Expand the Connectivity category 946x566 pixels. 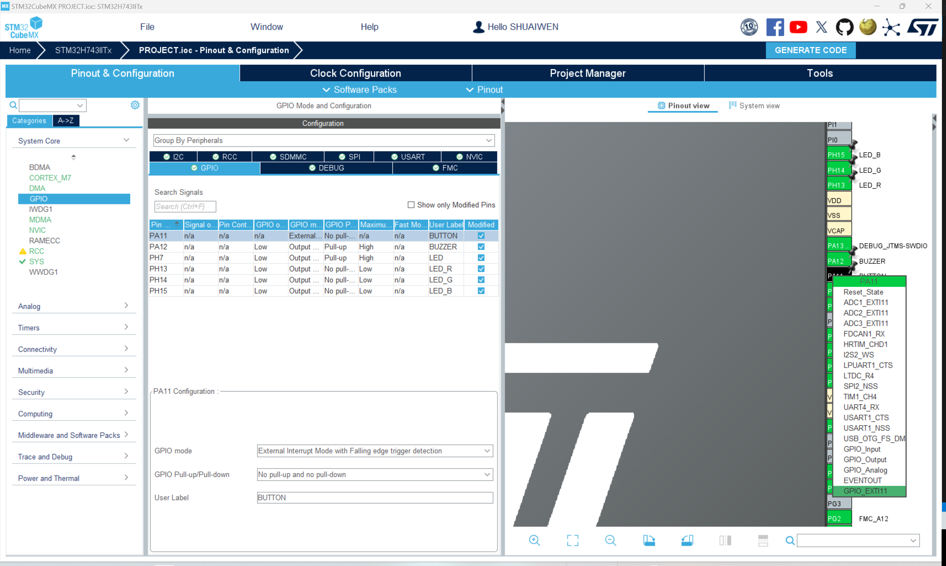click(x=126, y=348)
